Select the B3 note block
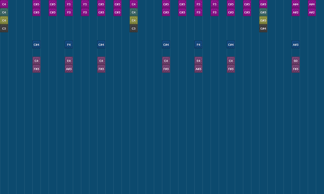This screenshot has height=194, width=324. click(296, 61)
